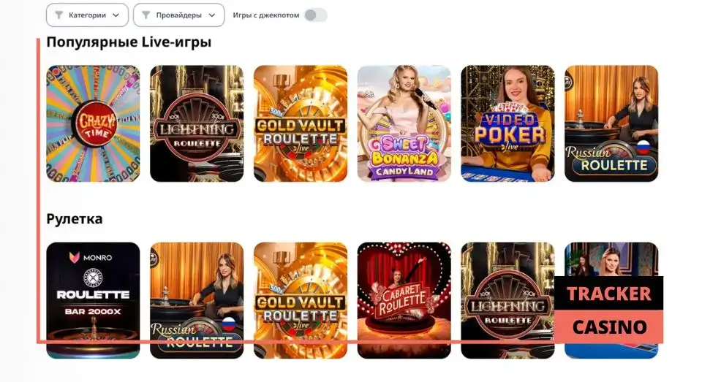The height and width of the screenshot is (382, 702).
Task: Open Gold Vault Roulette in popular row
Action: (x=301, y=123)
